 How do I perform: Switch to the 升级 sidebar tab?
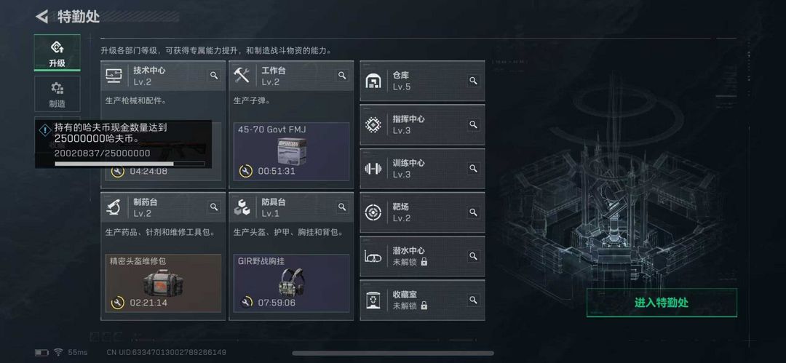[x=57, y=52]
